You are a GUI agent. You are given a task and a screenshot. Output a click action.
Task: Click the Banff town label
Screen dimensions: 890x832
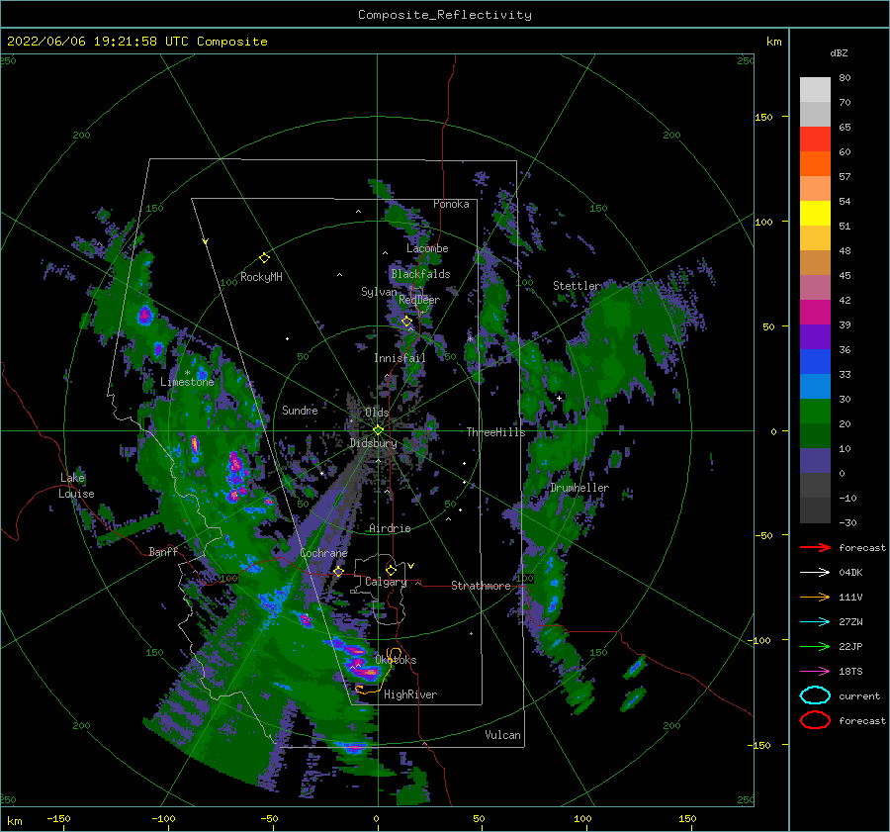pyautogui.click(x=163, y=551)
